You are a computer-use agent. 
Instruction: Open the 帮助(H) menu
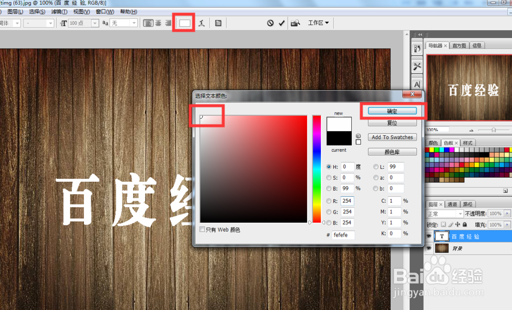[129, 12]
